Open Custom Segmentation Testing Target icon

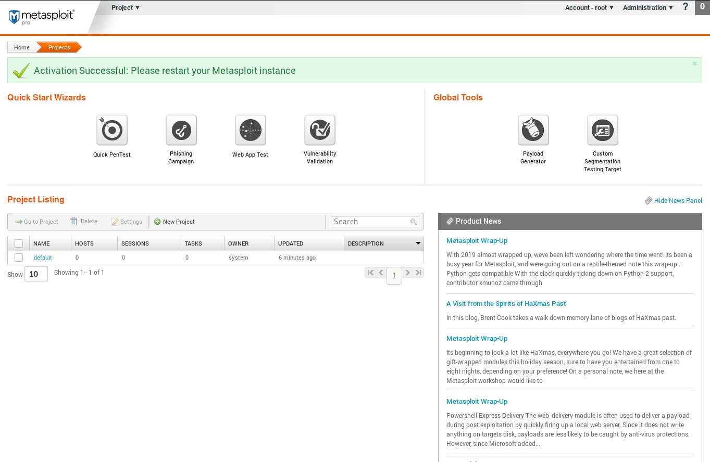[x=603, y=130]
